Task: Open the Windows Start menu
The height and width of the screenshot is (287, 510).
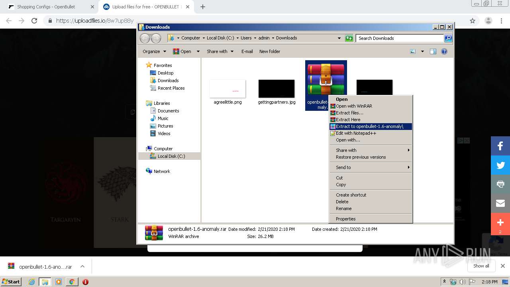Action: tap(11, 281)
